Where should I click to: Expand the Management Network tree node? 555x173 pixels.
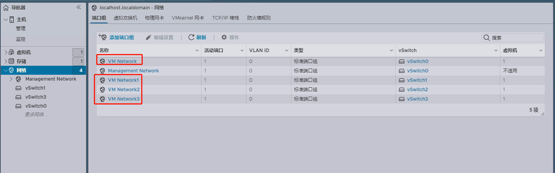[11, 79]
